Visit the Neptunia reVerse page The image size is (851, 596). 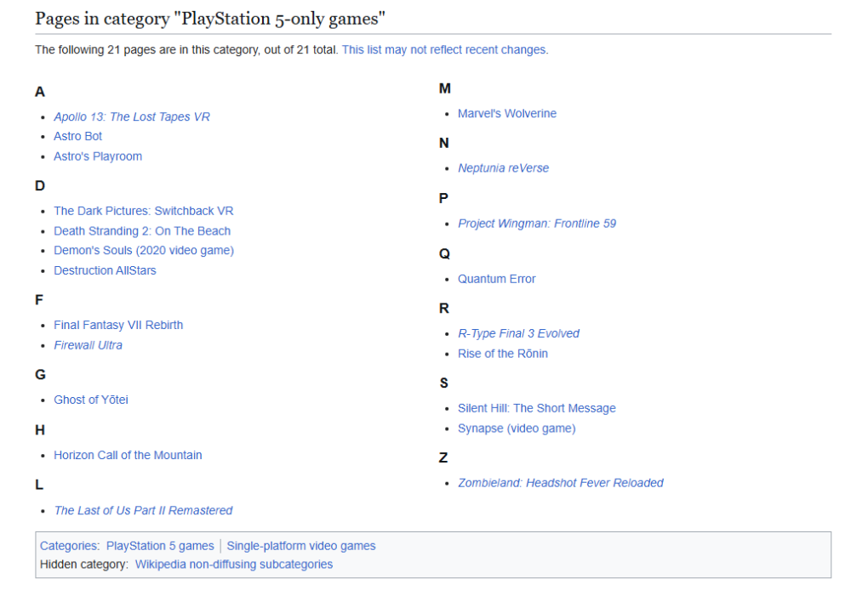pos(503,168)
